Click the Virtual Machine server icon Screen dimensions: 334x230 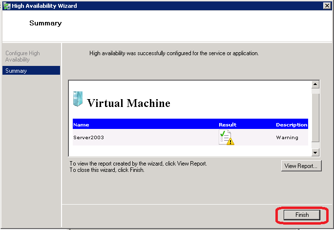pyautogui.click(x=78, y=99)
